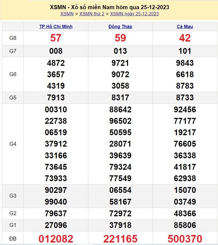The width and height of the screenshot is (218, 245).
Task: Select the G6 number 9072
Action: pos(120,74)
